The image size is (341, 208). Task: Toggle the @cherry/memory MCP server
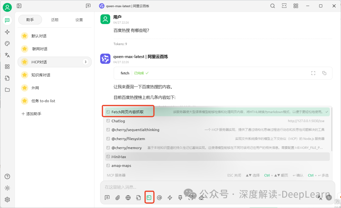(x=217, y=148)
